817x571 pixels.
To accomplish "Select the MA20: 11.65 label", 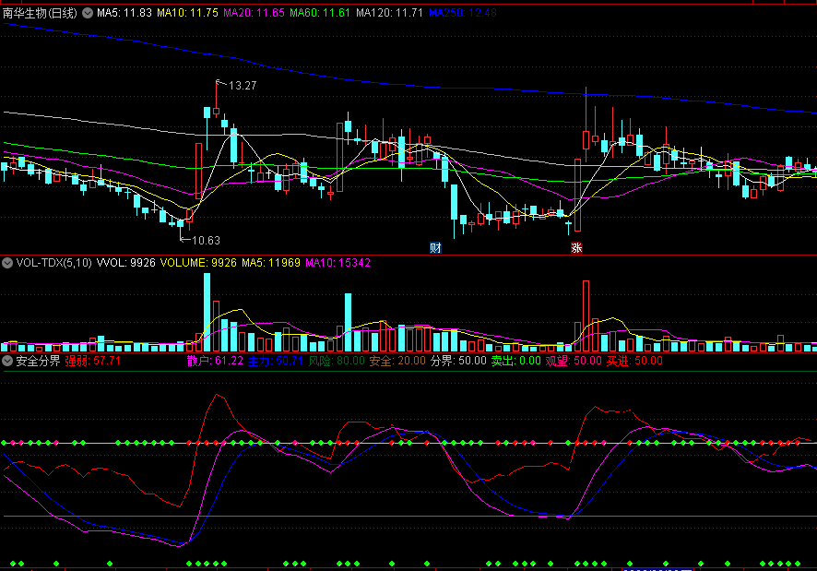I will point(254,13).
